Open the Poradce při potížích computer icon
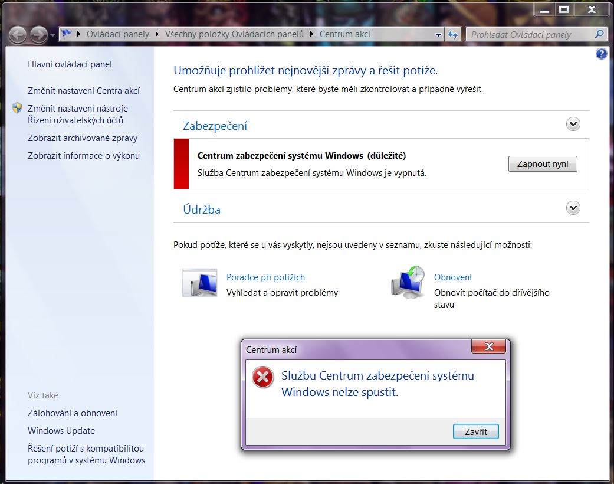The width and height of the screenshot is (614, 484). pos(200,283)
